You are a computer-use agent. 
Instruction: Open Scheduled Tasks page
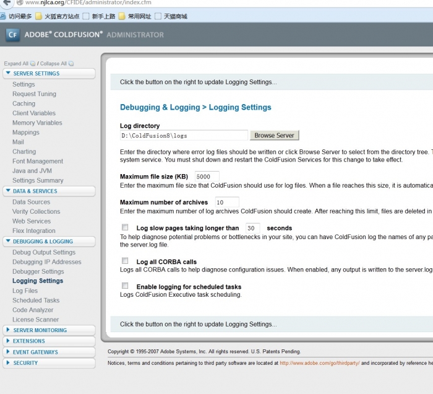click(x=36, y=300)
